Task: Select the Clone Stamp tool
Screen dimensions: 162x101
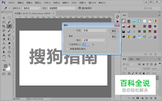Action: coord(4,35)
